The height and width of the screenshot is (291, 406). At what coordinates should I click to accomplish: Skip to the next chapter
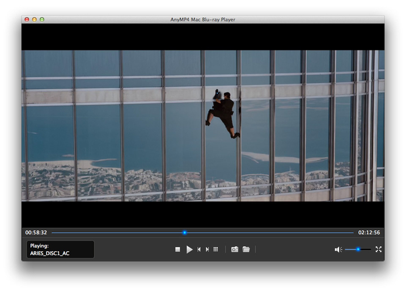pyautogui.click(x=207, y=249)
